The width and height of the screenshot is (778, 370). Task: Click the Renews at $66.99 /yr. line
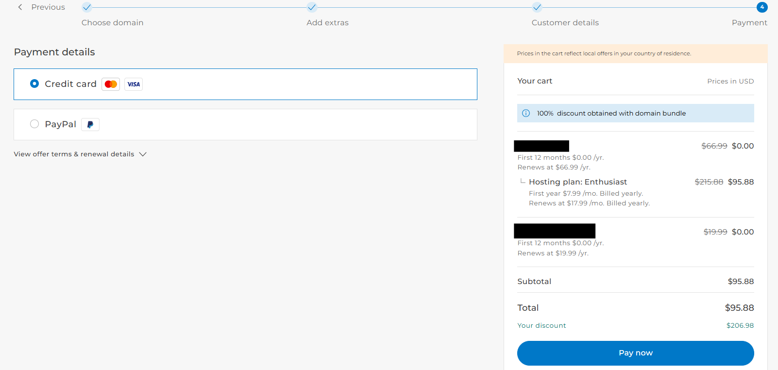[x=554, y=167]
